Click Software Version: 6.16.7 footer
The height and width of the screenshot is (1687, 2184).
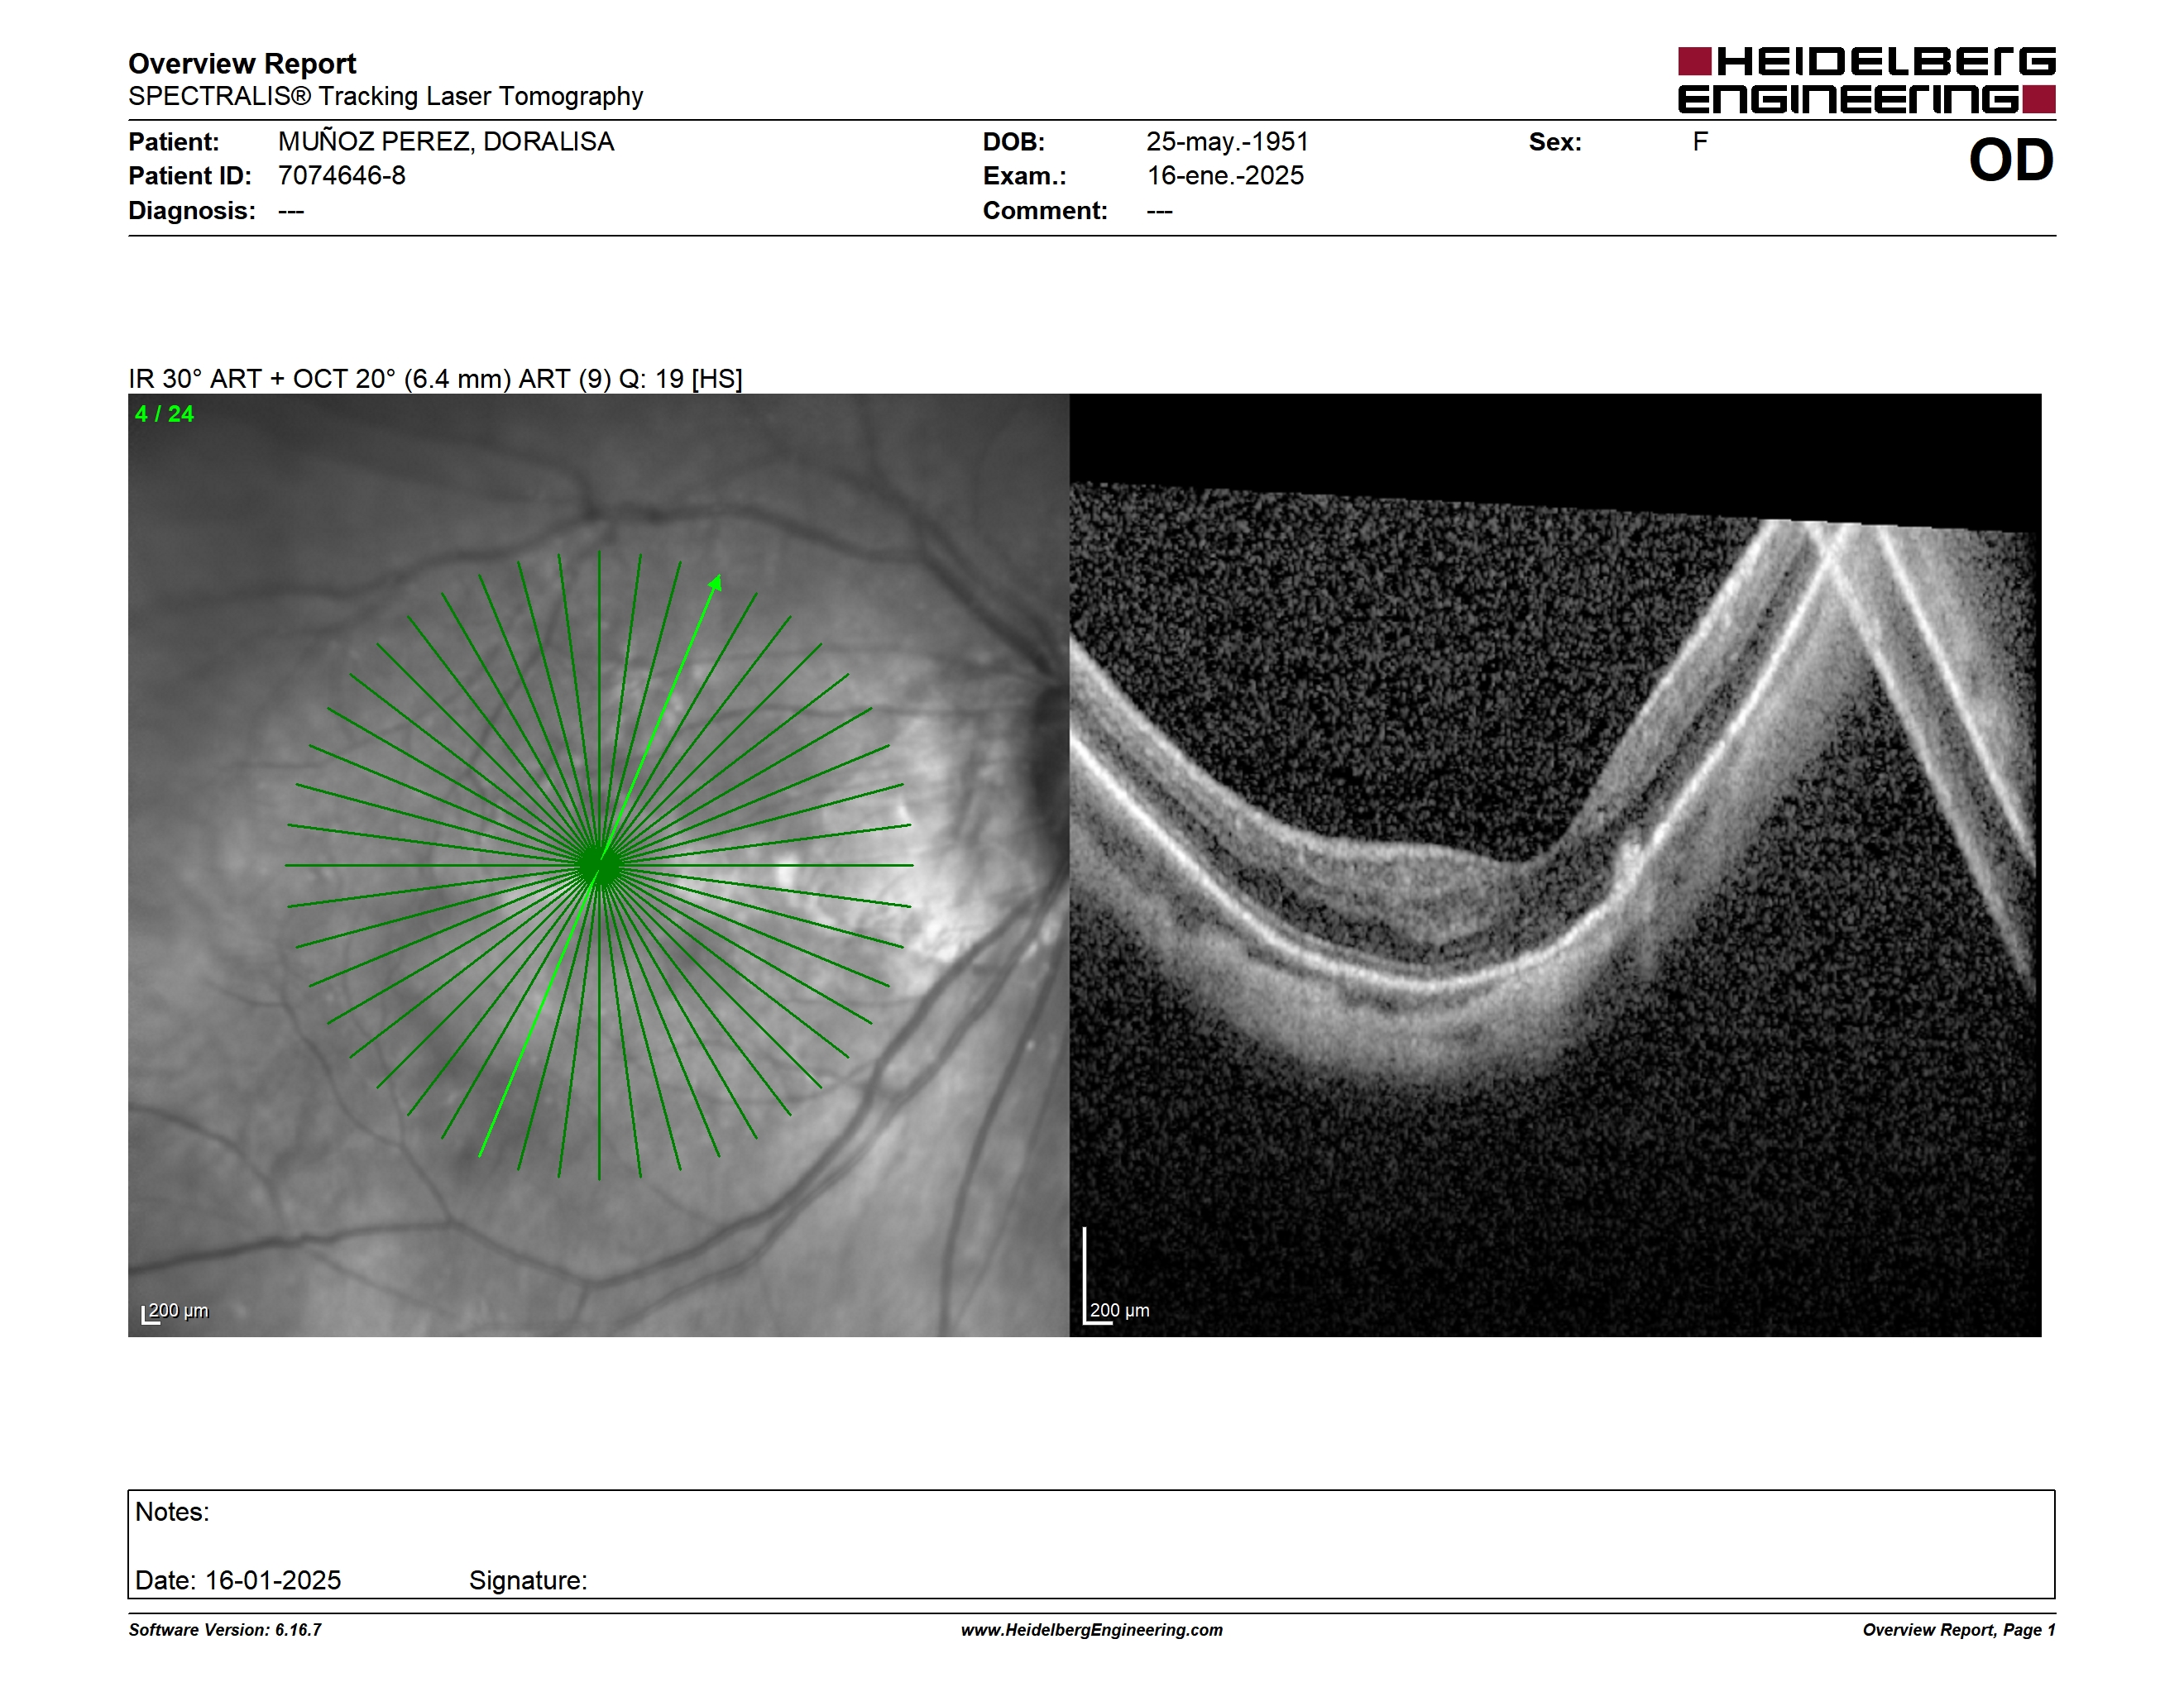point(225,1630)
